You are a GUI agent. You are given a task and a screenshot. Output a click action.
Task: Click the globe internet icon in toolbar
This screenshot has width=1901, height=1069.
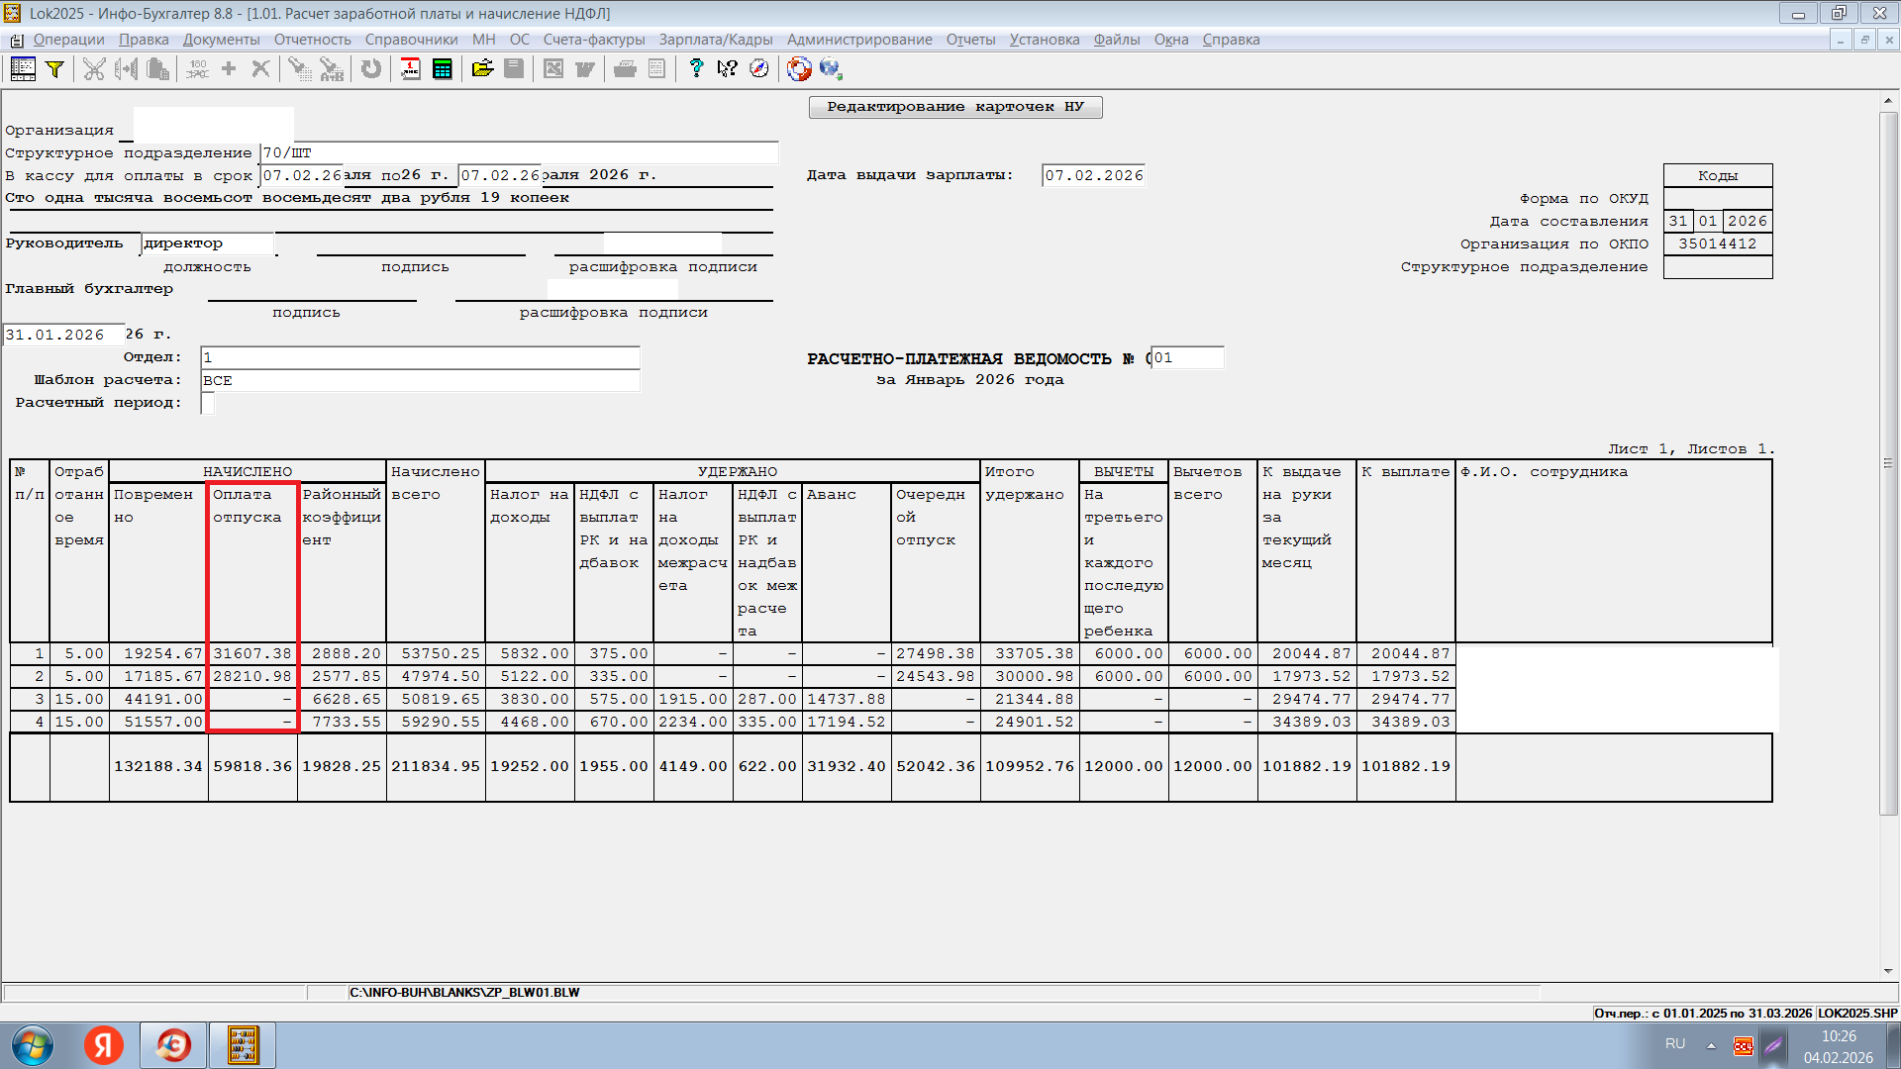(830, 69)
